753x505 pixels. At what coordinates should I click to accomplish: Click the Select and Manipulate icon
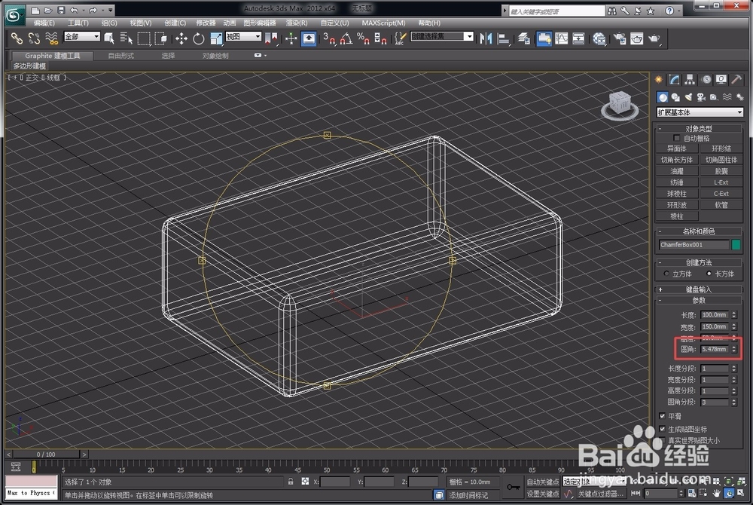[x=291, y=38]
